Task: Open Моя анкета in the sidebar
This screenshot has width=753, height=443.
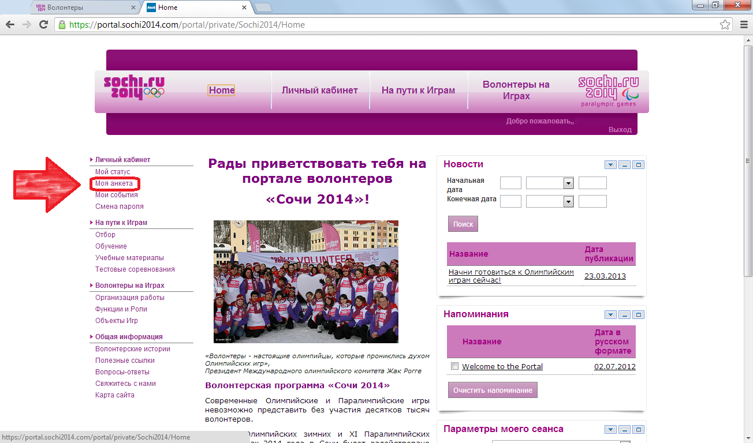Action: point(114,183)
